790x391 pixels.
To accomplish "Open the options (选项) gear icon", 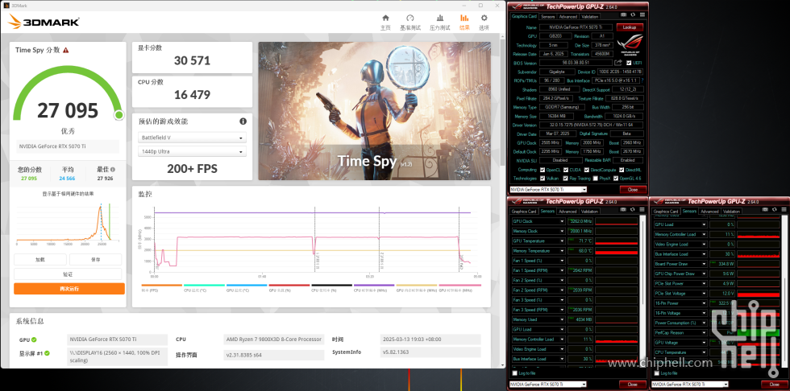I will click(x=484, y=18).
